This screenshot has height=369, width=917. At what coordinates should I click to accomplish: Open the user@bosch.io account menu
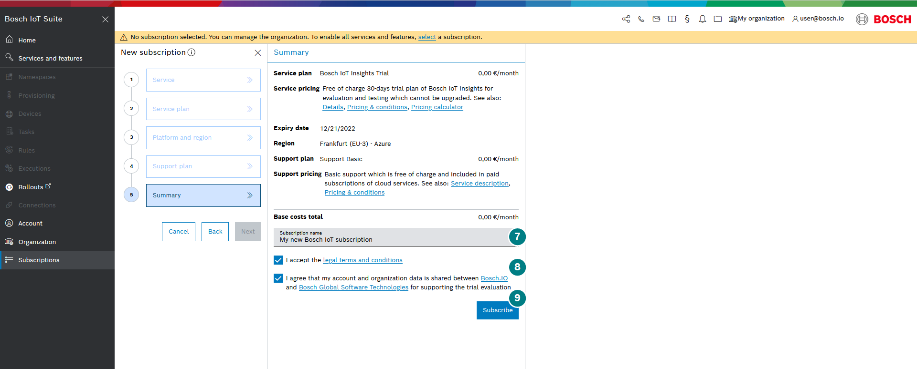coord(818,19)
